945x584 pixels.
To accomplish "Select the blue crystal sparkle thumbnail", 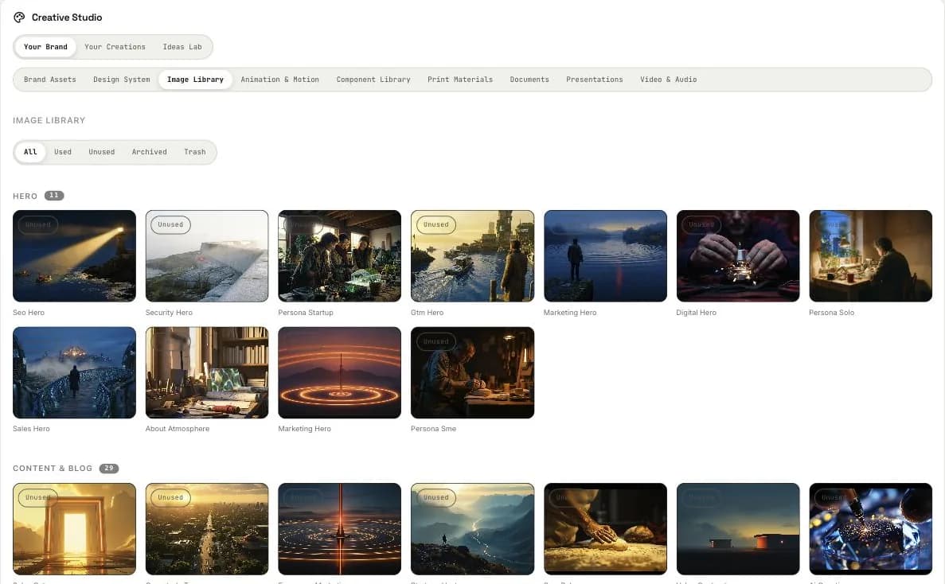I will click(x=870, y=528).
